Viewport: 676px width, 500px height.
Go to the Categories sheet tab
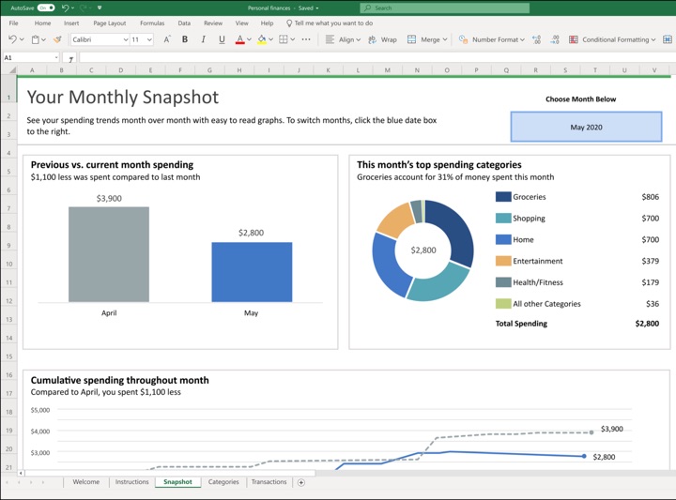223,482
